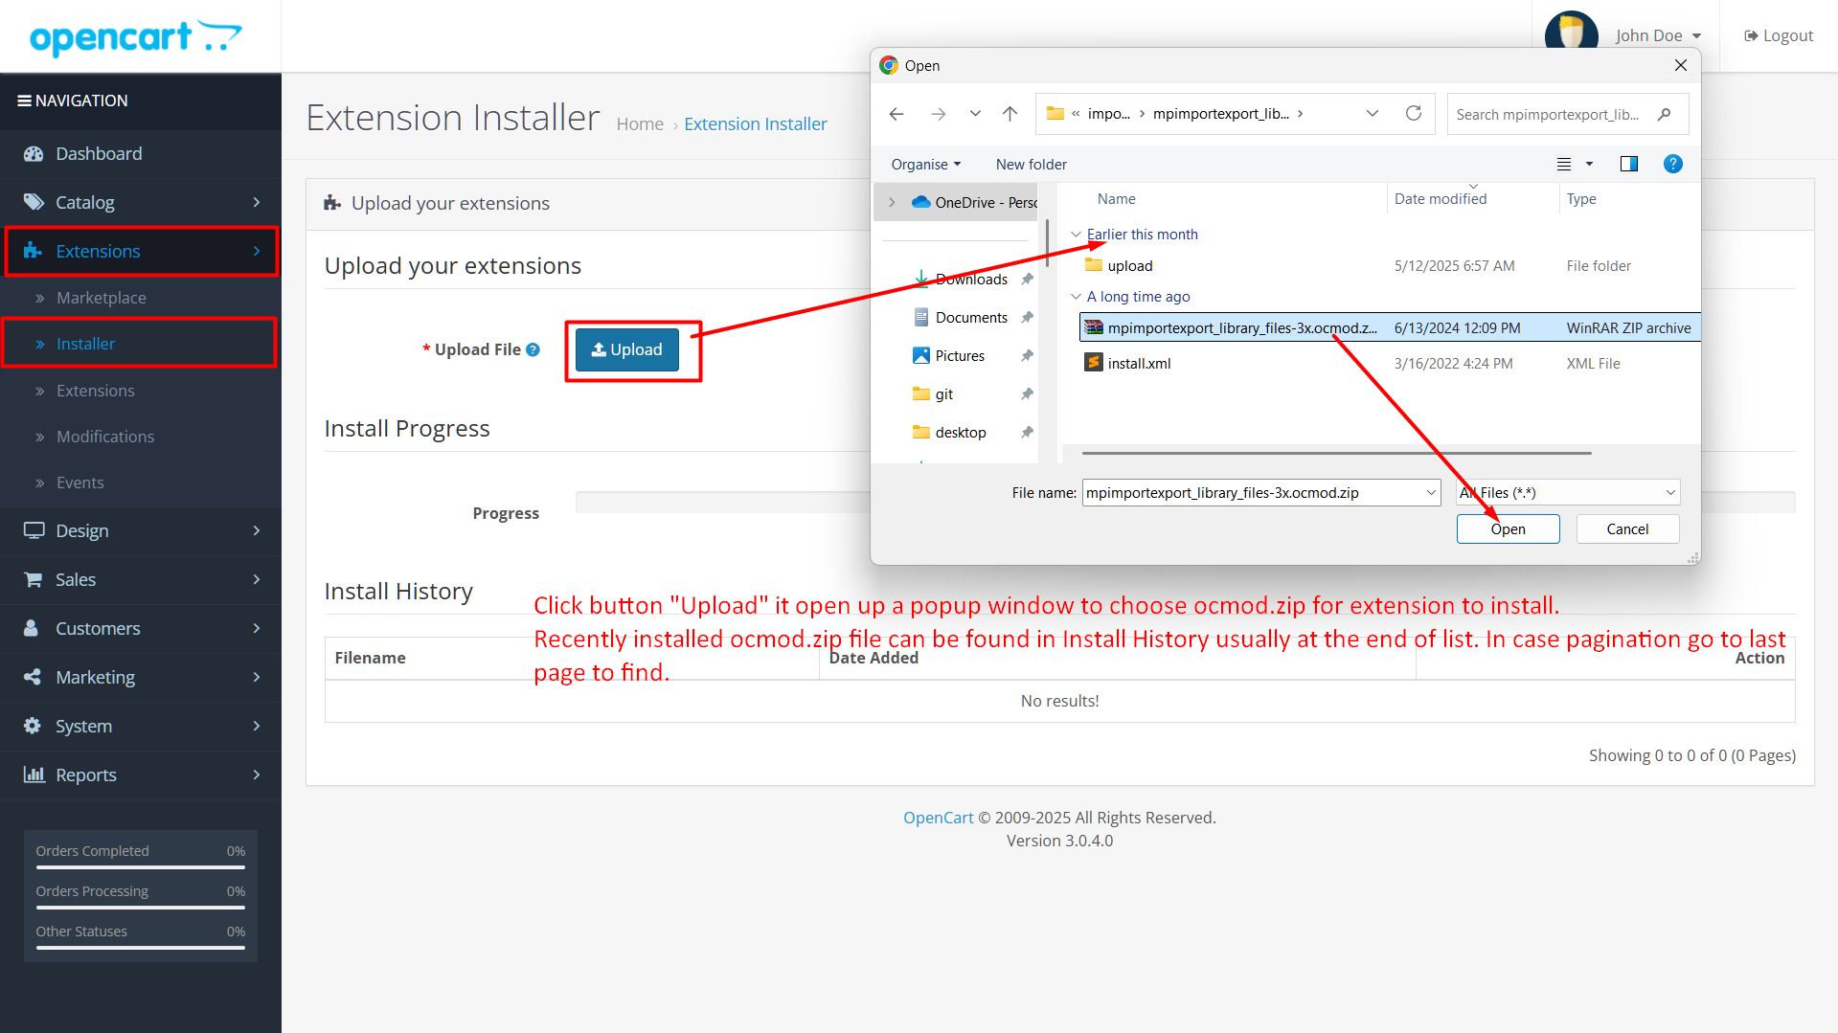Create a New folder
This screenshot has height=1033, width=1838.
tap(1031, 164)
